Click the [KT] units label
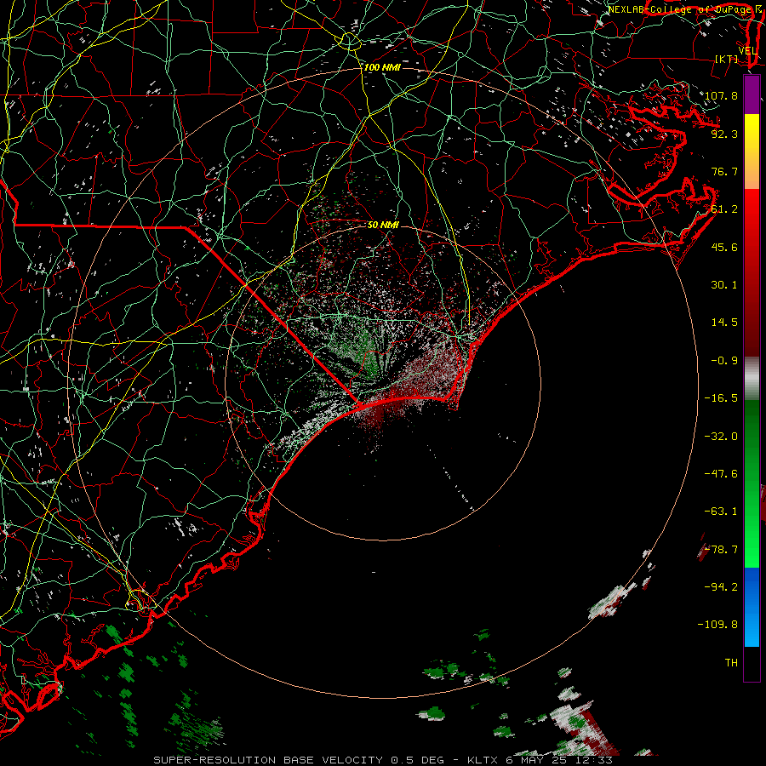The width and height of the screenshot is (766, 766). tap(727, 59)
